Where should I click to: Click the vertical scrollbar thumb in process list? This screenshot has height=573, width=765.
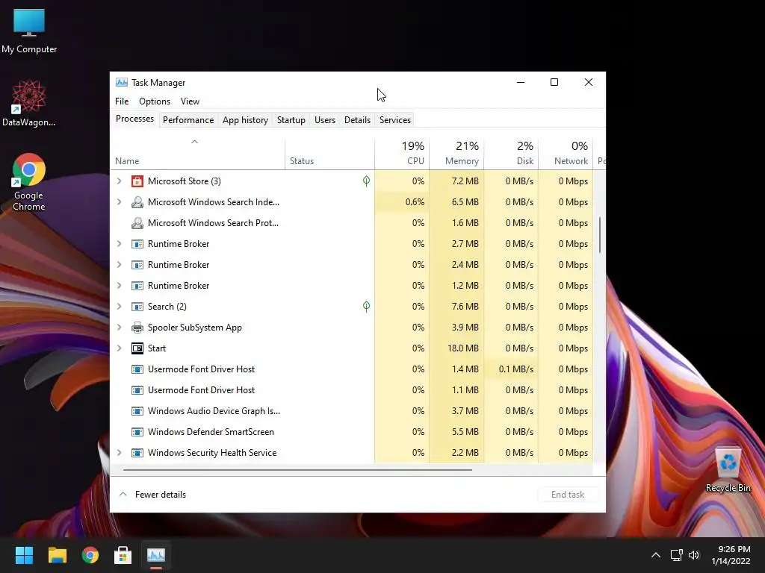pyautogui.click(x=600, y=235)
